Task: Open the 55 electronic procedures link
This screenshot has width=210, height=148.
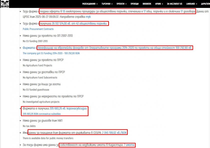Action: point(64,12)
